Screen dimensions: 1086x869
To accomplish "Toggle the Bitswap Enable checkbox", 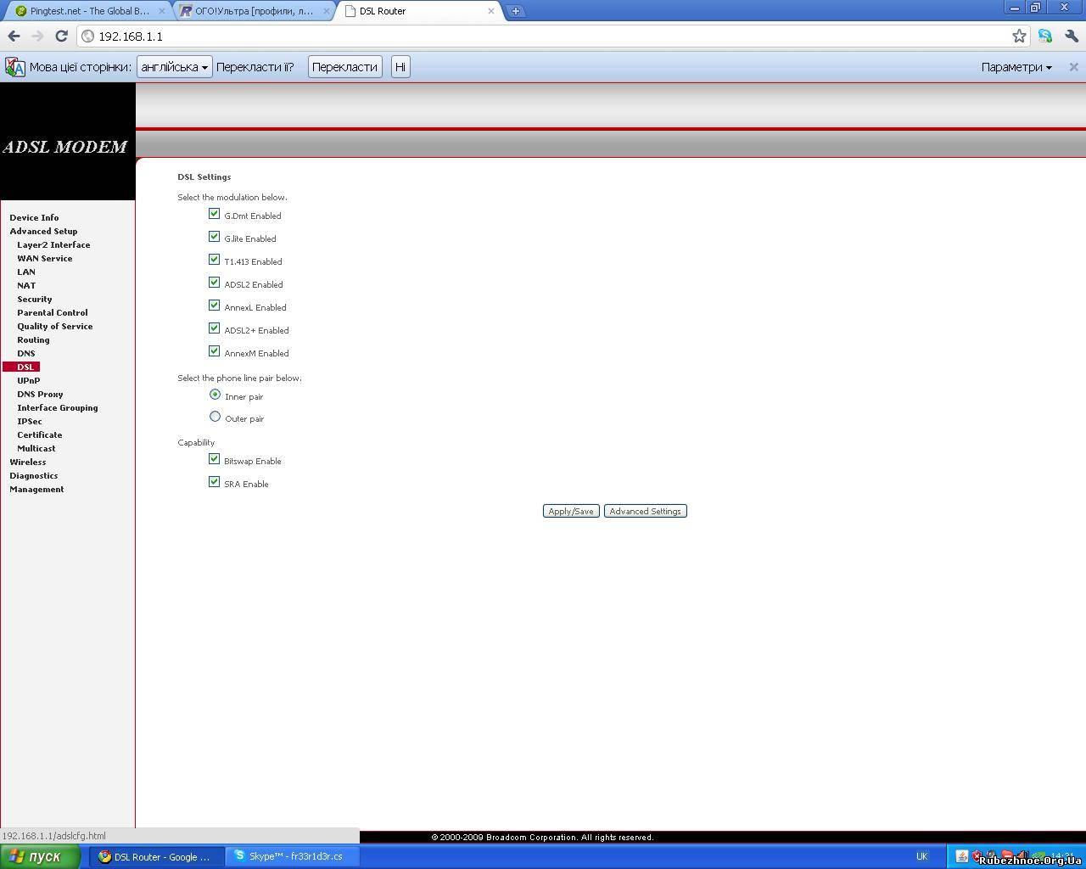I will (214, 459).
